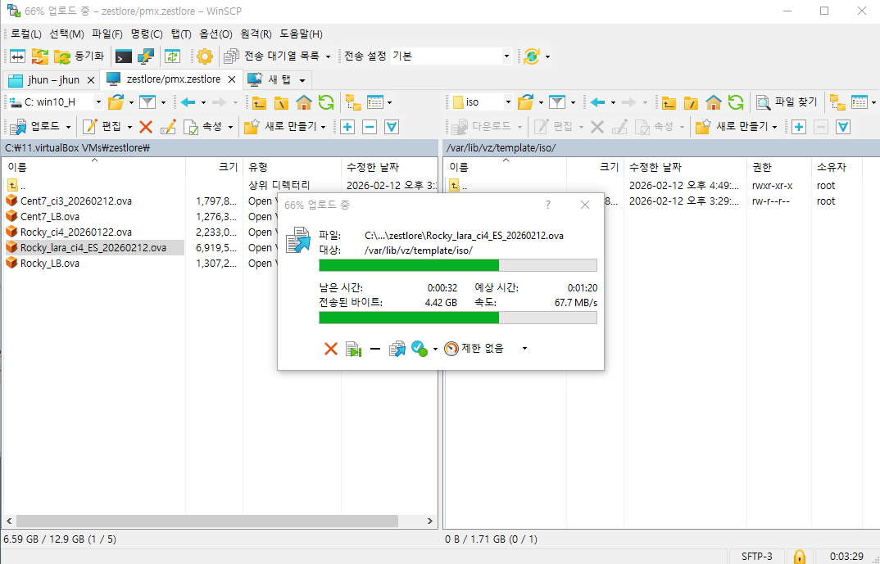Open File (파일) menu

[107, 34]
